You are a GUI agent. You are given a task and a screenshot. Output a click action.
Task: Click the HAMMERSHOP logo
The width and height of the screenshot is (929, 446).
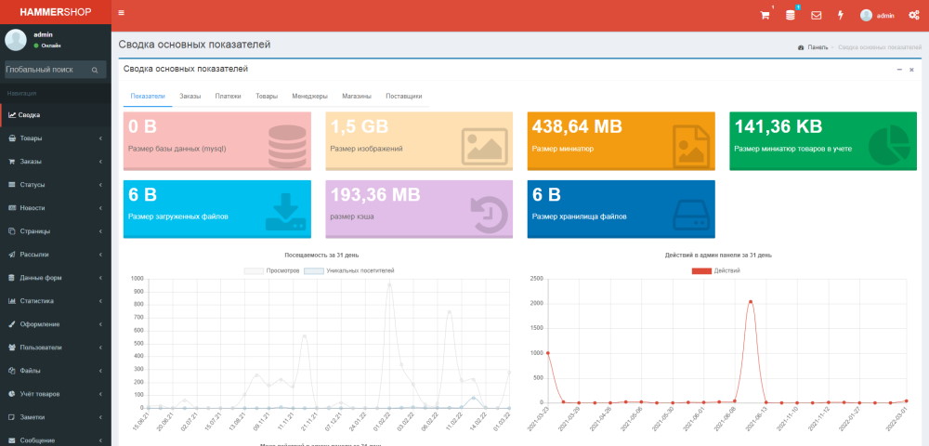(x=55, y=12)
